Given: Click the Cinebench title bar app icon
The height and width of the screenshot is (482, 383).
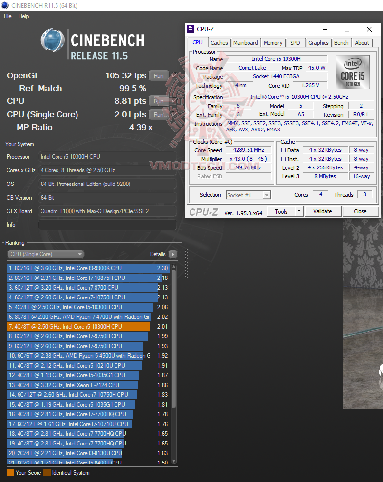Looking at the screenshot, I should (x=5, y=5).
